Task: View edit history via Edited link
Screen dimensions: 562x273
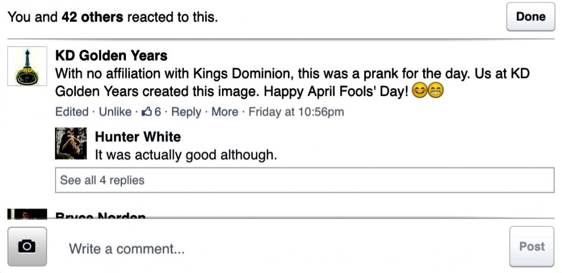Action: point(72,112)
